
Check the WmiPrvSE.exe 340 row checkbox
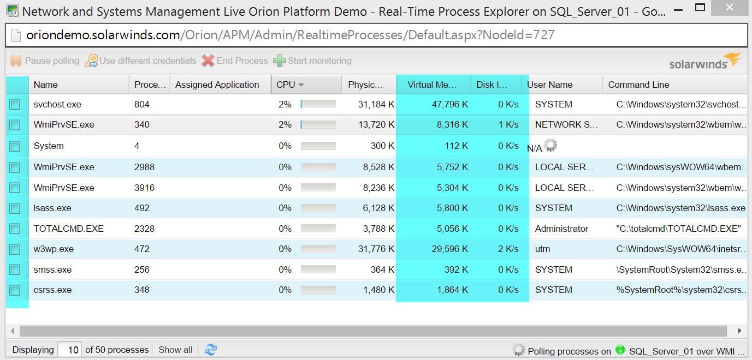tap(15, 124)
